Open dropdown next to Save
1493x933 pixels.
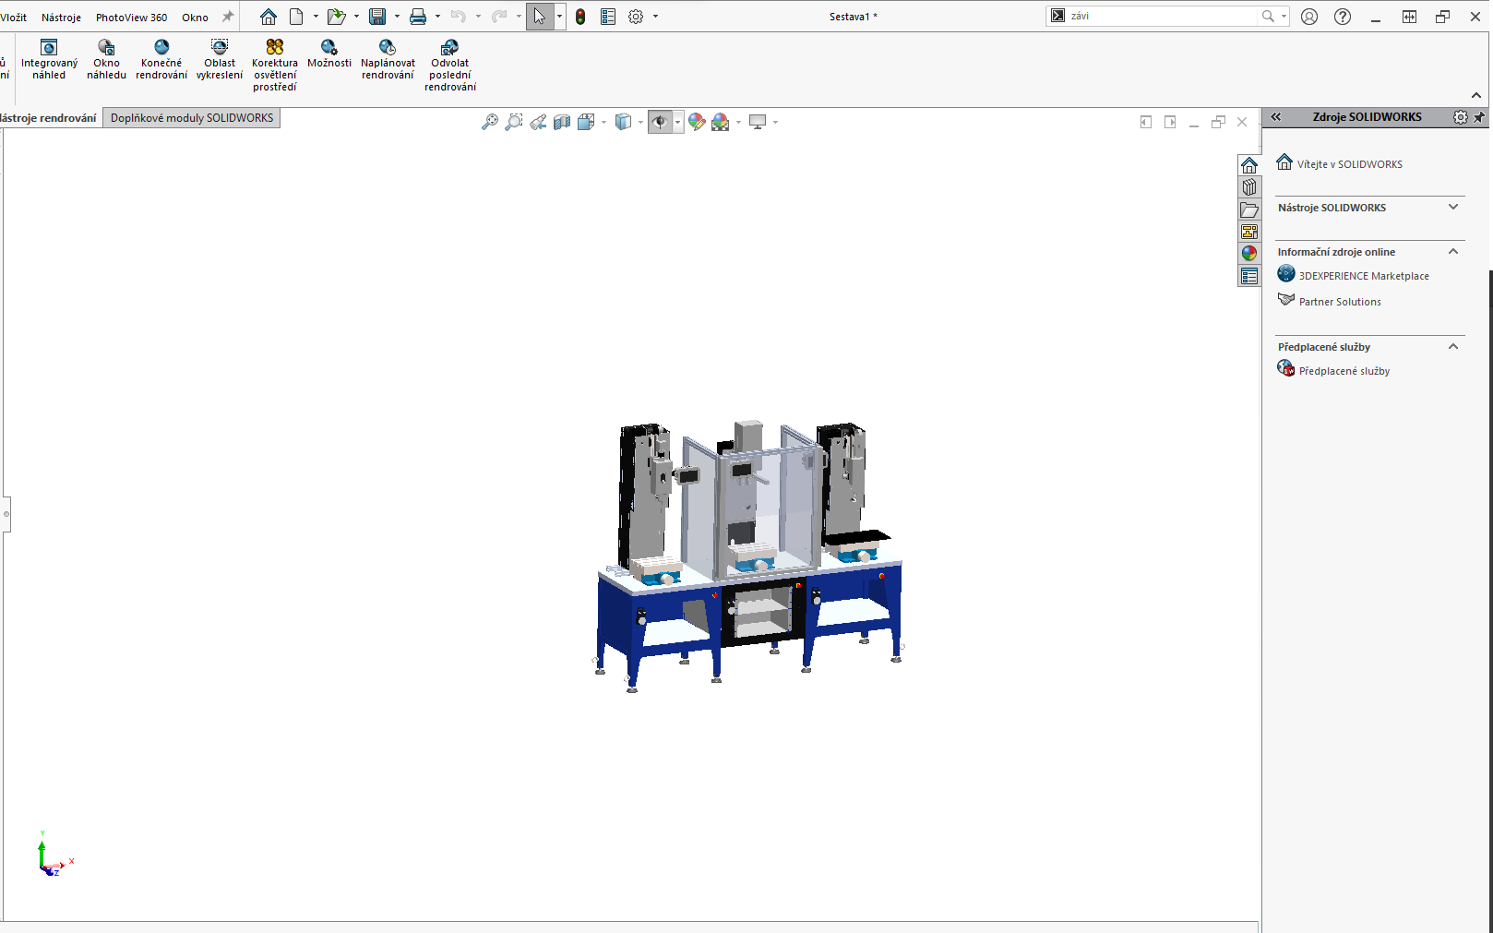coord(397,17)
